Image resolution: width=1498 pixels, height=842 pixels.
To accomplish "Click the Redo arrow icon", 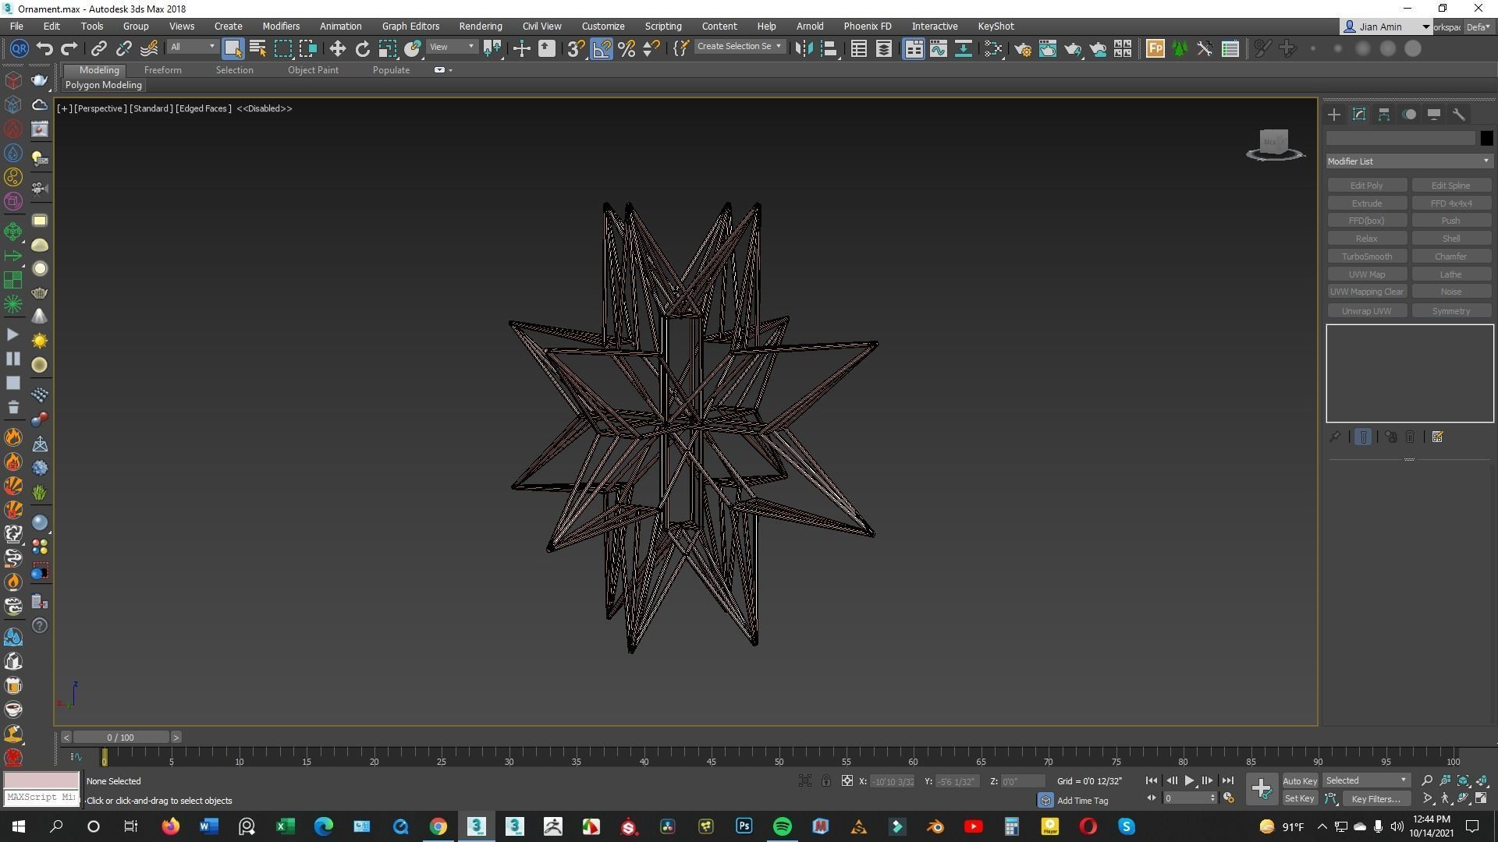I will click(x=69, y=48).
